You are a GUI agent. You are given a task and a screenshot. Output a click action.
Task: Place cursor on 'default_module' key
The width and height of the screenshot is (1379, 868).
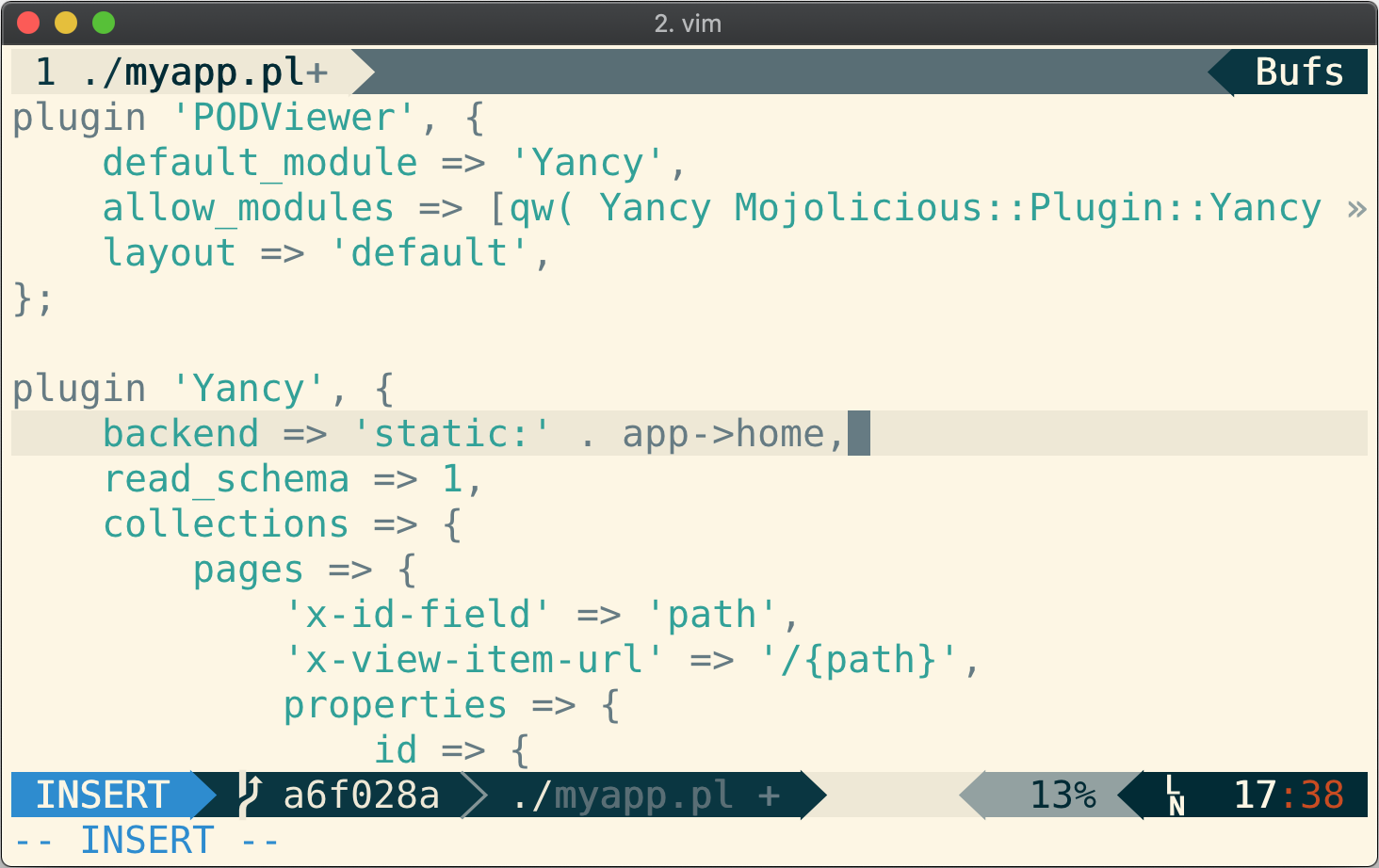(x=260, y=163)
